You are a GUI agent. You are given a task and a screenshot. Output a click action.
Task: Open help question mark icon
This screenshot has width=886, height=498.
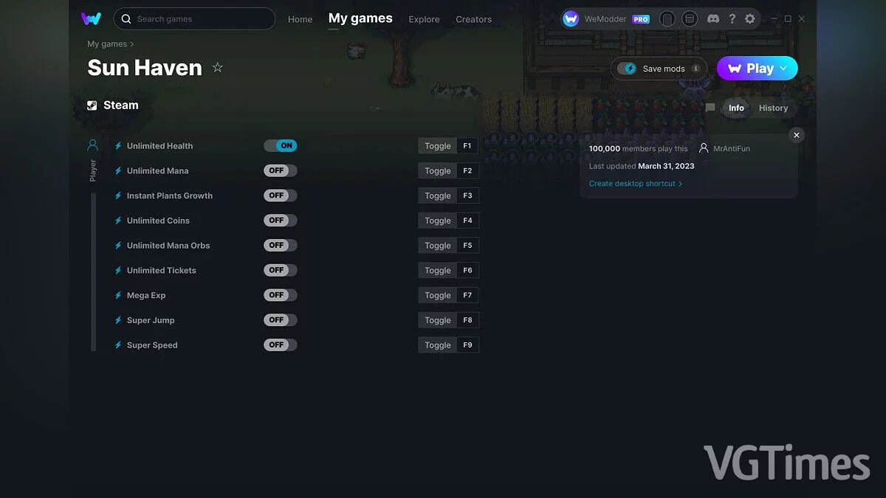pyautogui.click(x=732, y=18)
